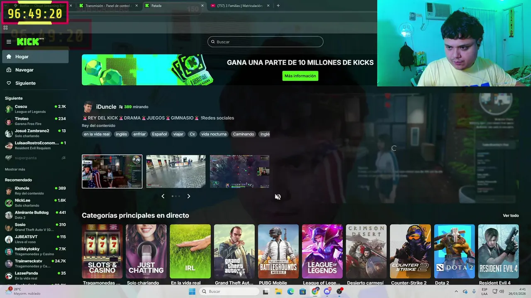Open iDuncle featured streamer name
This screenshot has height=298, width=531.
(x=106, y=107)
